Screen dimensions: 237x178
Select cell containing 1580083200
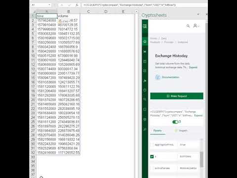[46, 34]
